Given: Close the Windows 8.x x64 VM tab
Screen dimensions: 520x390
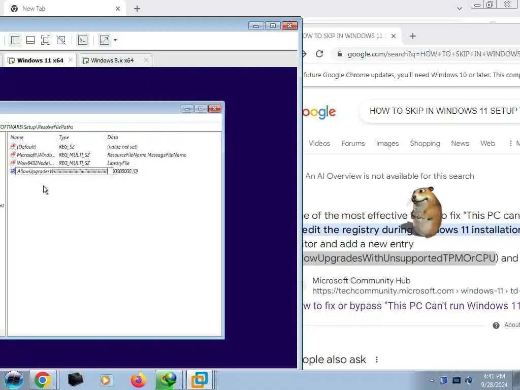Looking at the screenshot, I should click(x=146, y=60).
